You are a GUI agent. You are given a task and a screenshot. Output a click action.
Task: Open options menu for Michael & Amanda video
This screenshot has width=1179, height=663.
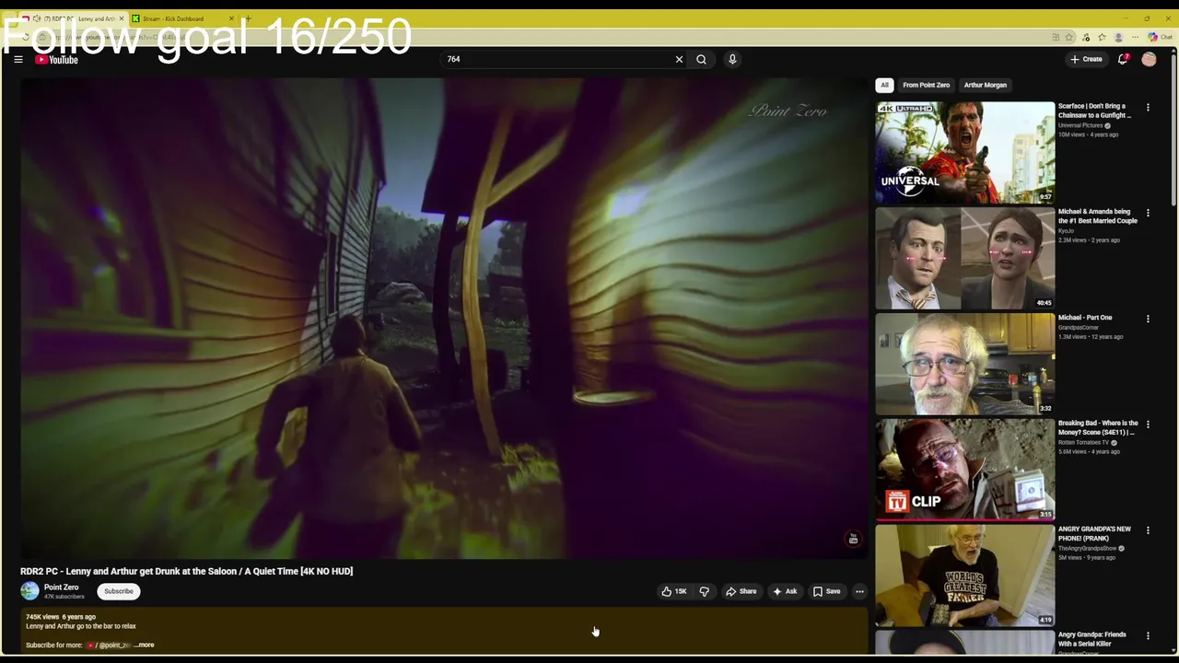pyautogui.click(x=1148, y=214)
